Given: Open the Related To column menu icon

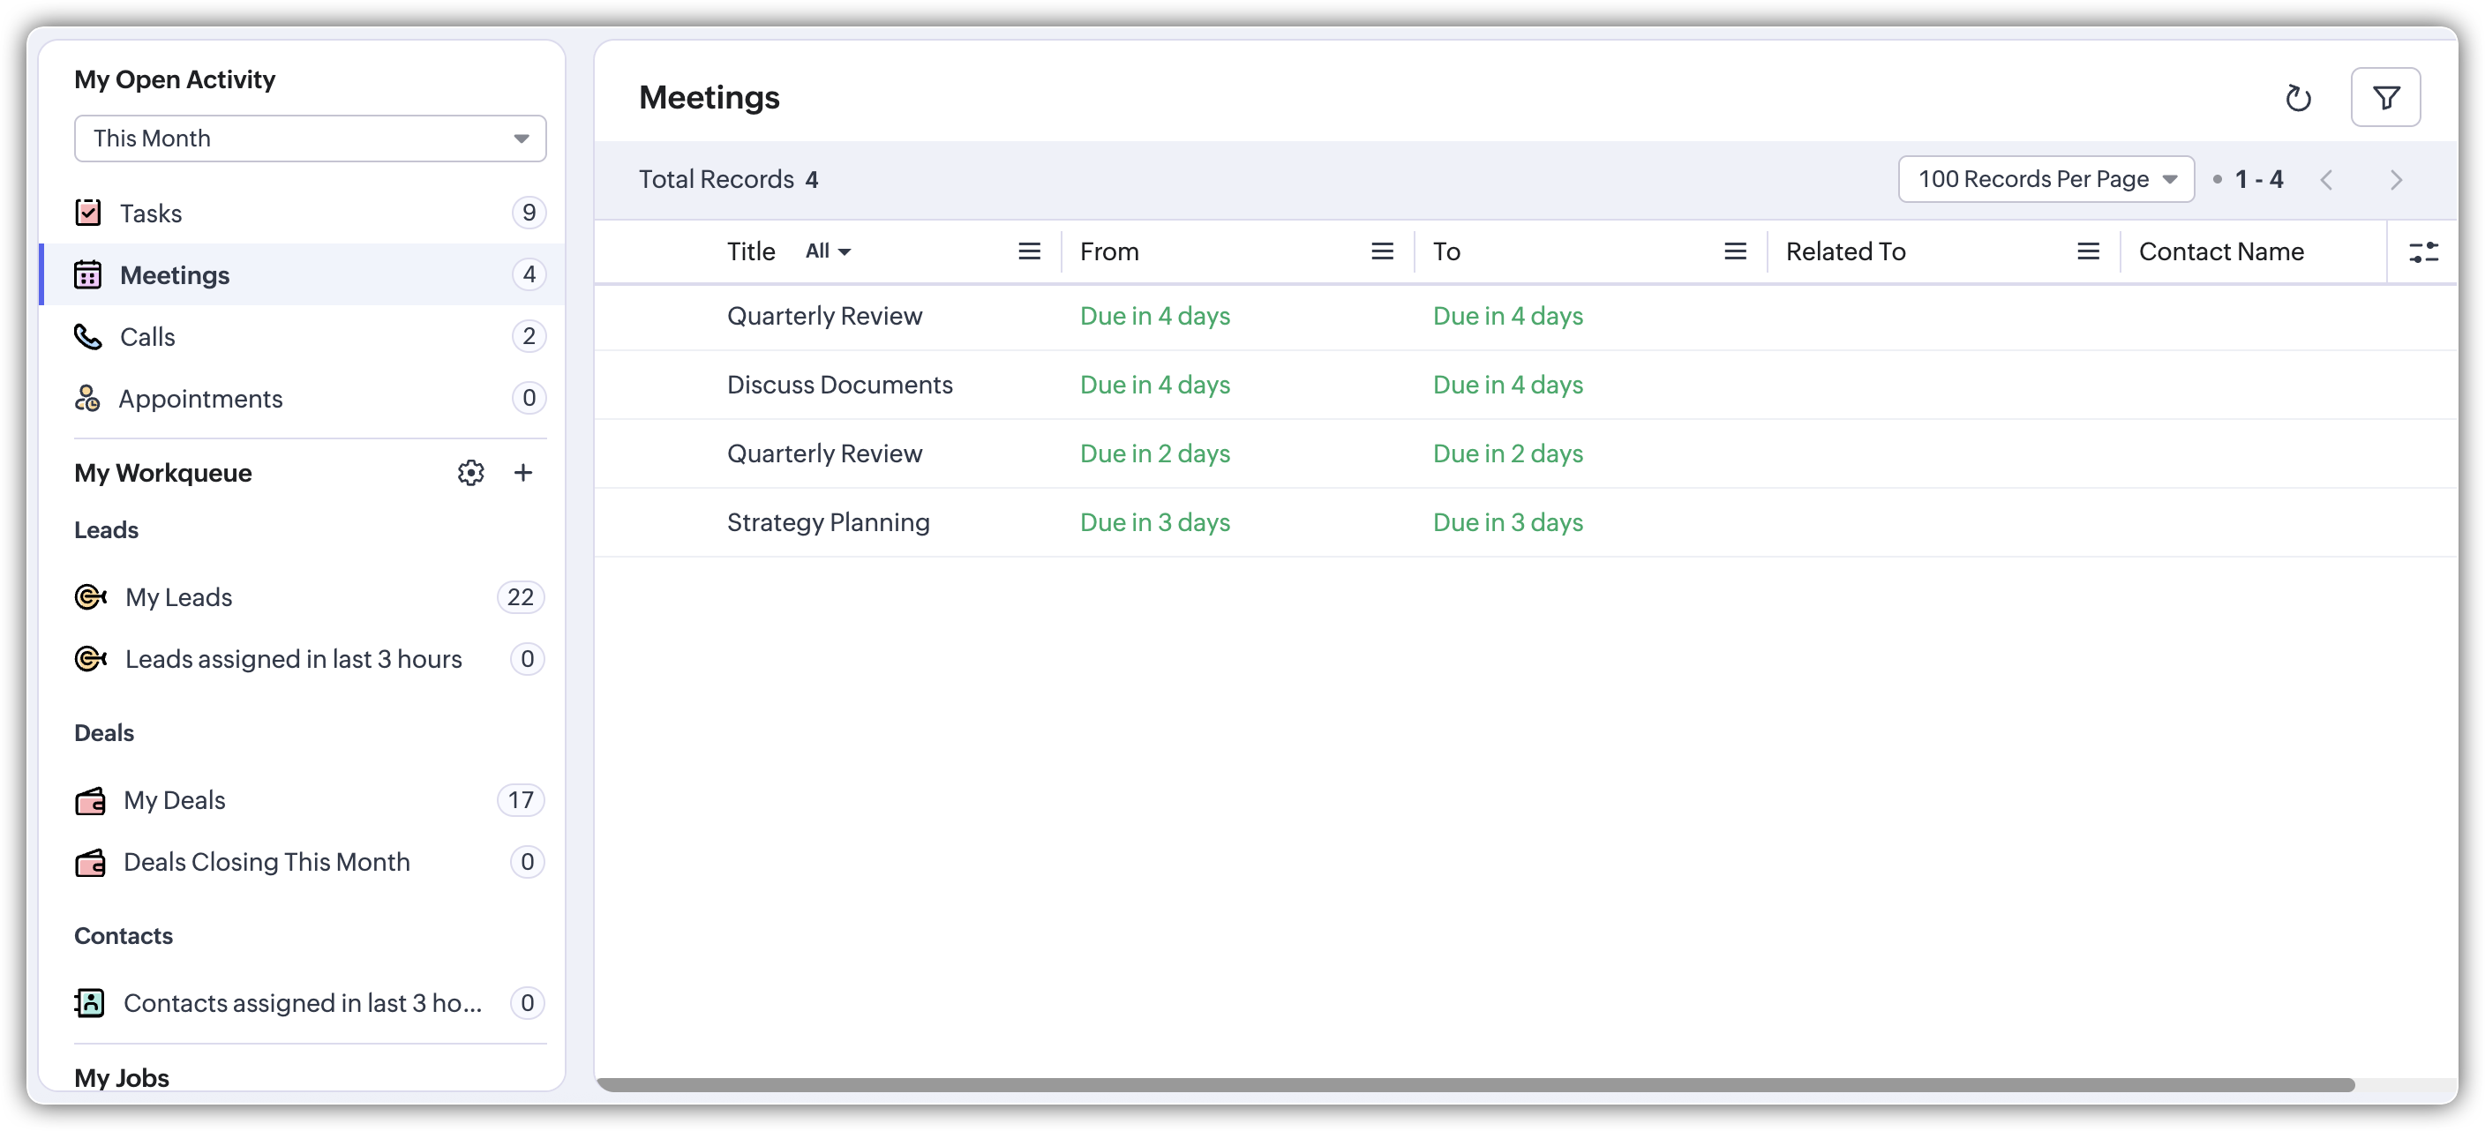Looking at the screenshot, I should pos(2088,251).
